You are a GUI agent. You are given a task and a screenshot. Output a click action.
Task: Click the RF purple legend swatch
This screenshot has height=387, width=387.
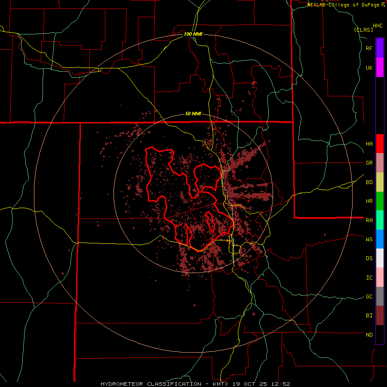pyautogui.click(x=380, y=48)
